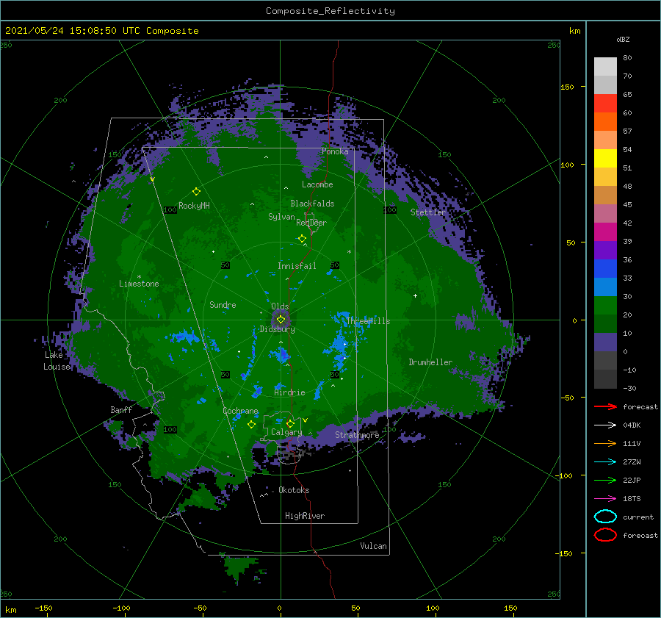The height and width of the screenshot is (618, 661).
Task: Choose the purple 39 dBZ legend swatch
Action: coord(605,250)
